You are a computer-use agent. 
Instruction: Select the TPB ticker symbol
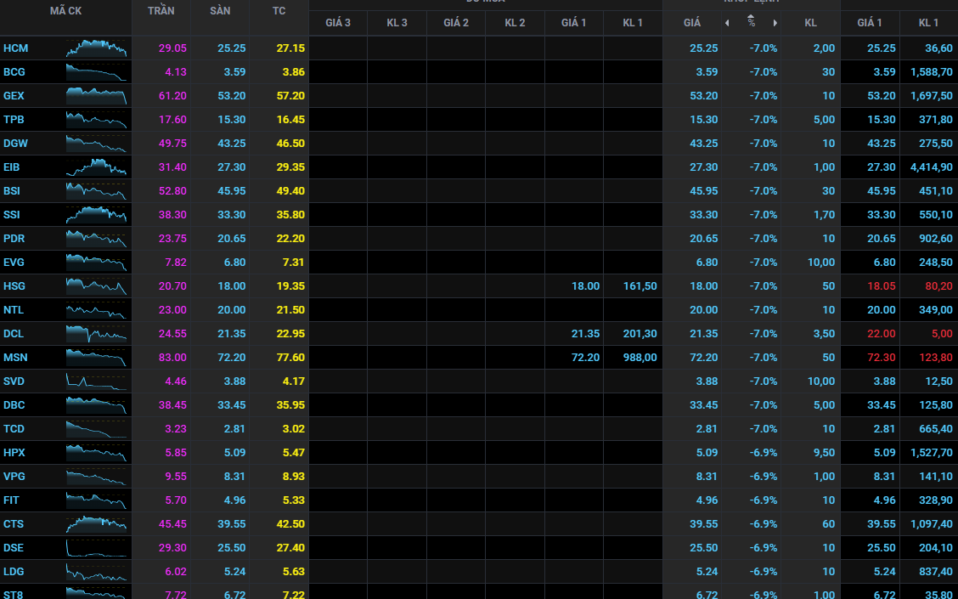[14, 120]
